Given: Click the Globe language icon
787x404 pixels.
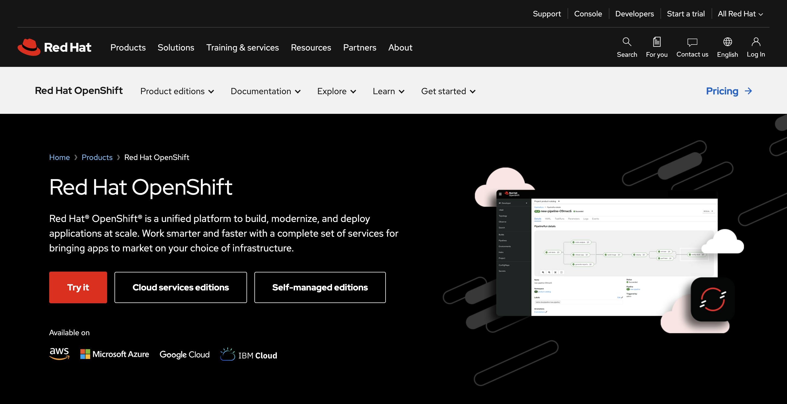Looking at the screenshot, I should (x=727, y=42).
